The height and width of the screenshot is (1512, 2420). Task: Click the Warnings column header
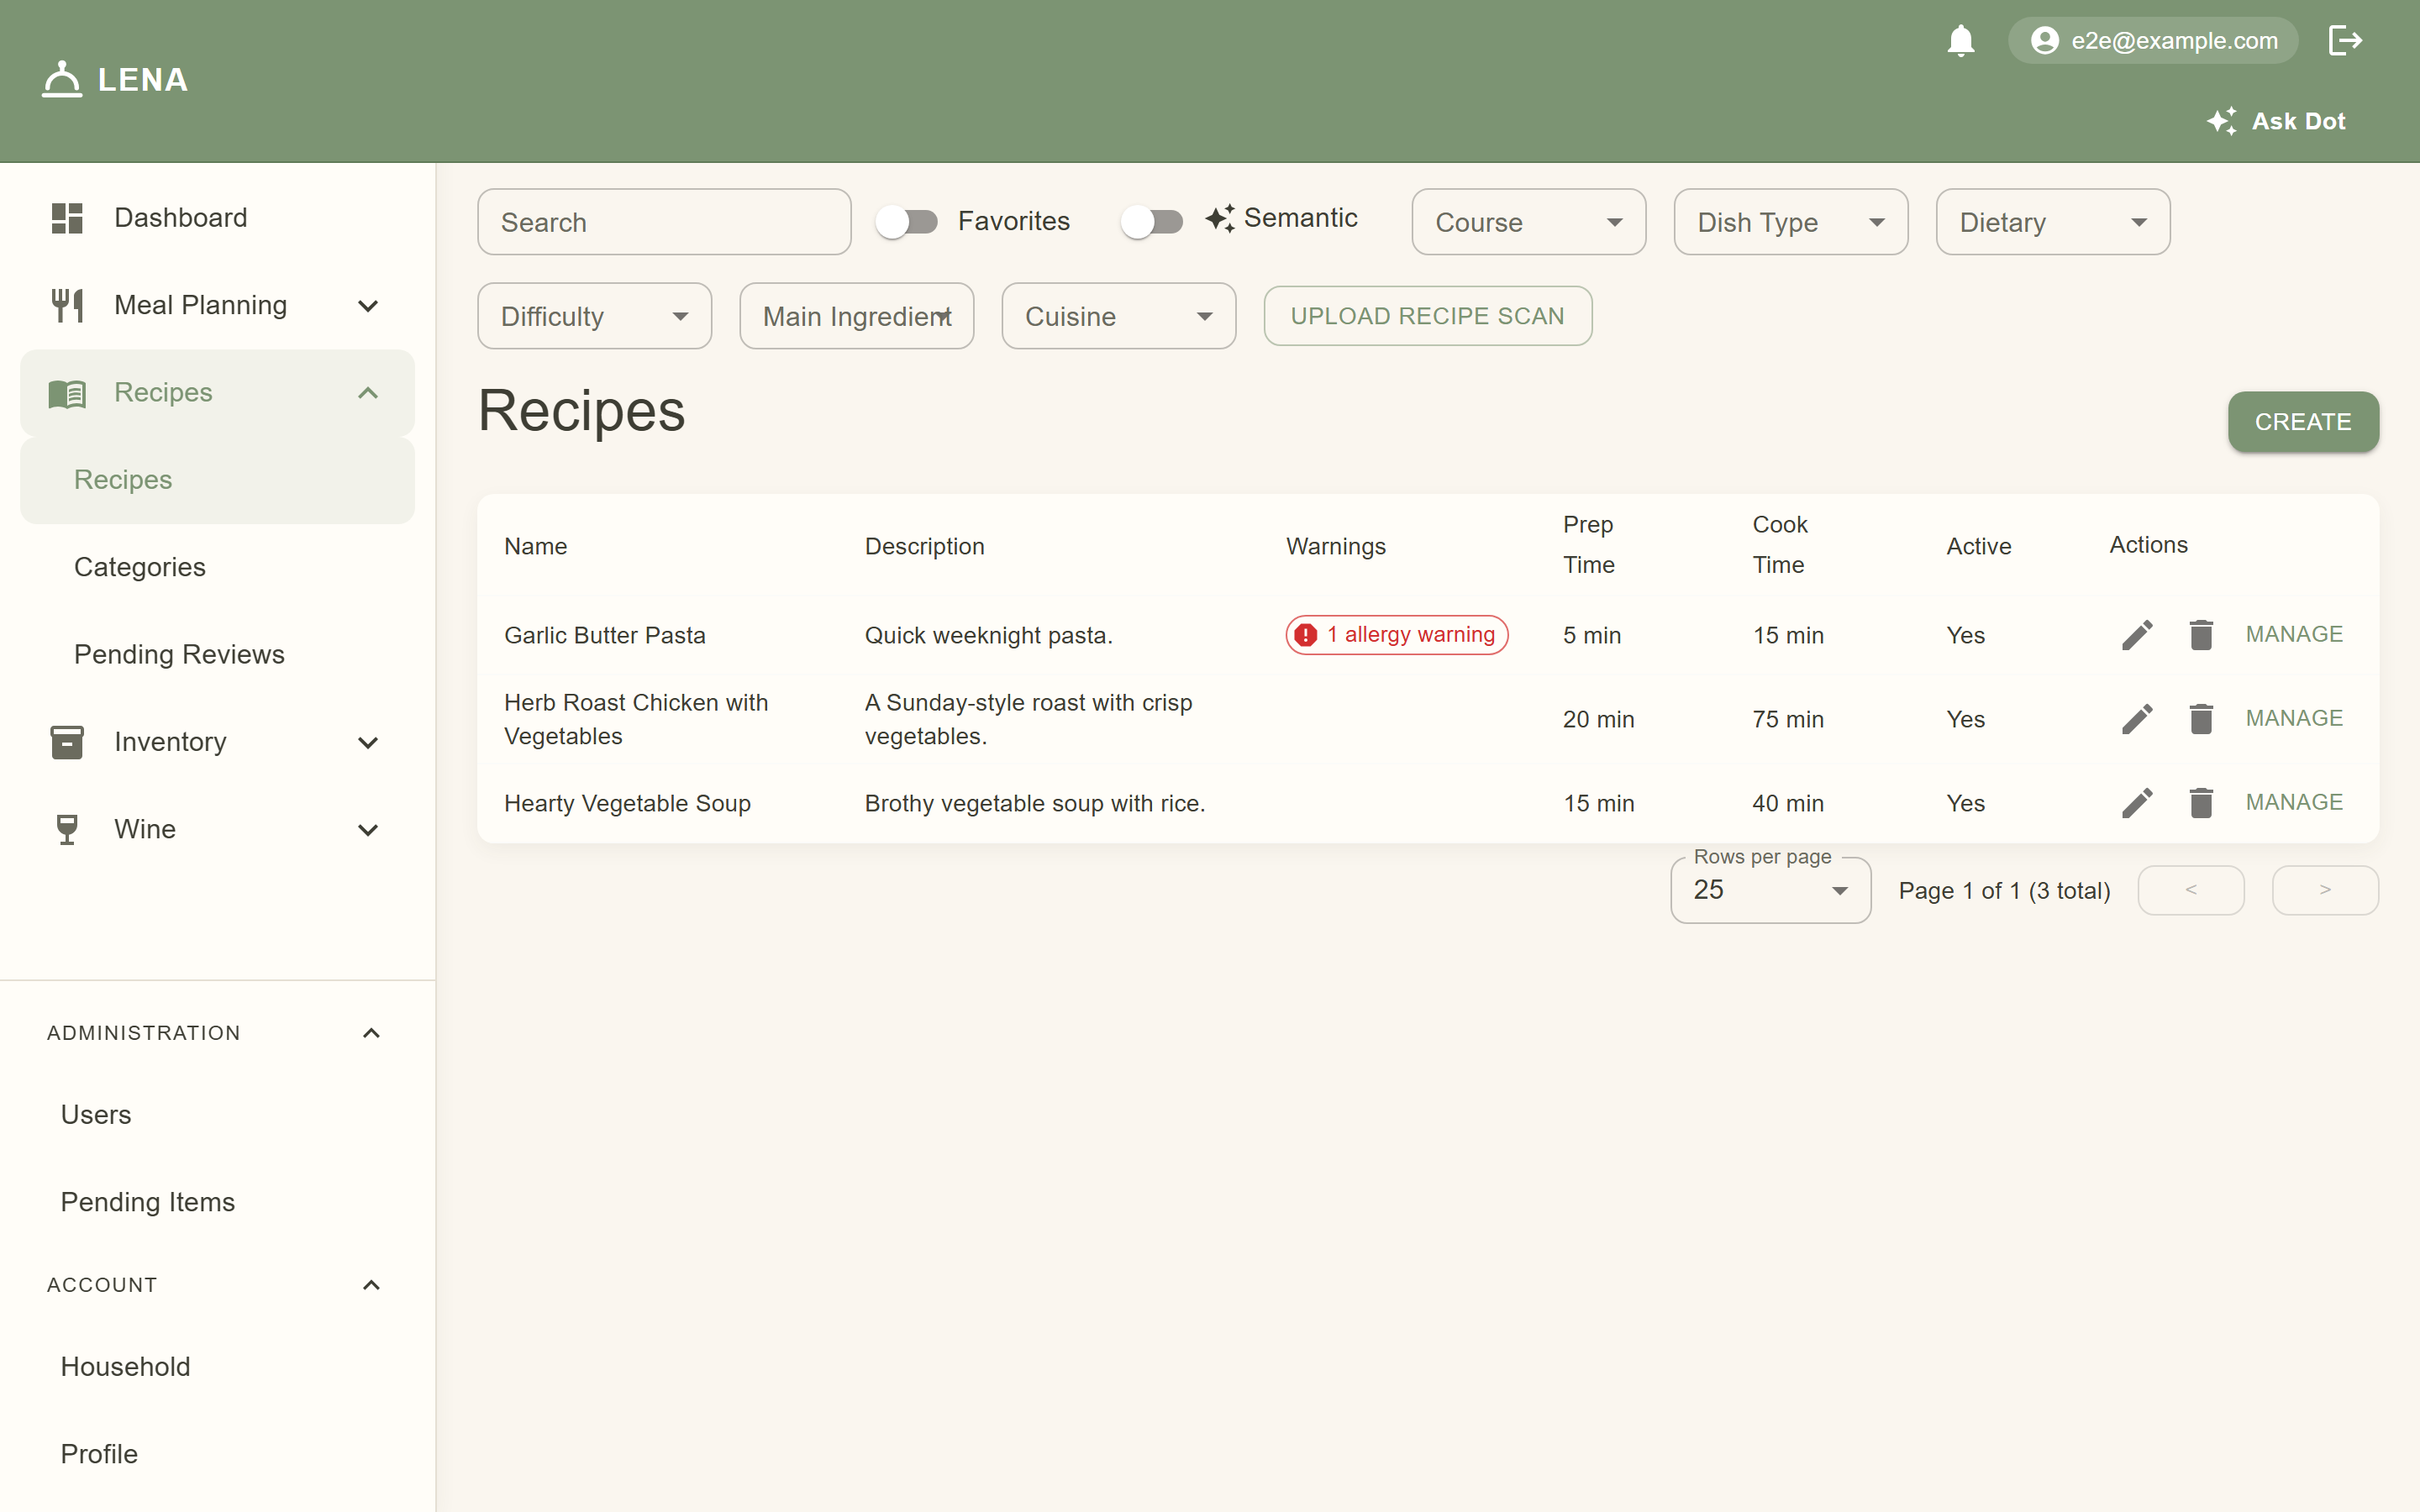(x=1335, y=547)
